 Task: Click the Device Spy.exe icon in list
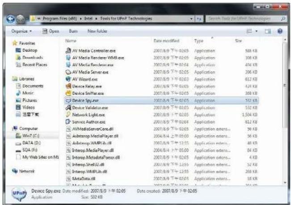(x=68, y=100)
